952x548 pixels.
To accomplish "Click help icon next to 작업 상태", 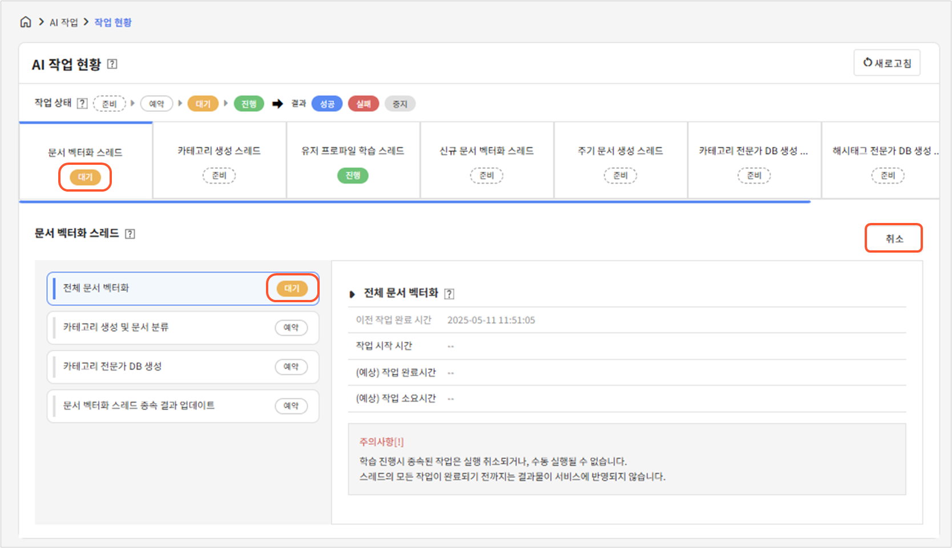I will tap(82, 103).
